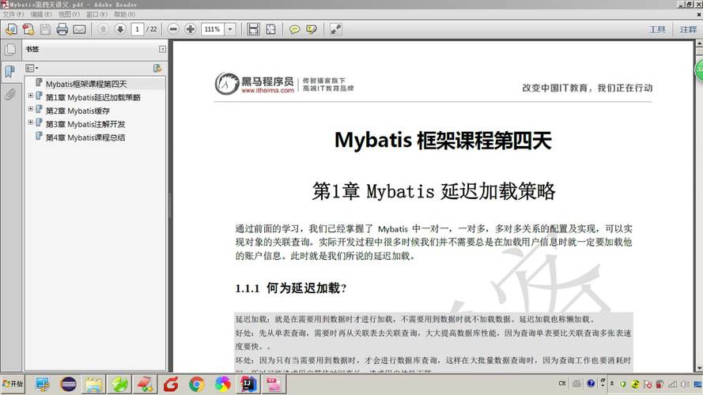Open the 窗口 menu
This screenshot has height=395, width=703.
[96, 14]
